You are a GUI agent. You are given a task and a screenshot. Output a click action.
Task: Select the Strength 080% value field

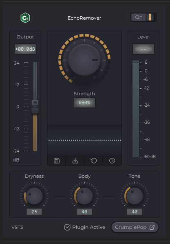[x=84, y=103]
